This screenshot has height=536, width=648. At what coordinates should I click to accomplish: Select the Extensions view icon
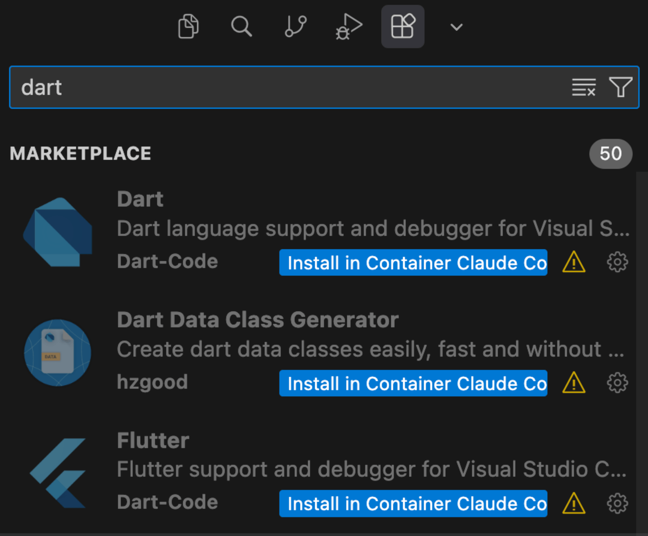click(403, 26)
